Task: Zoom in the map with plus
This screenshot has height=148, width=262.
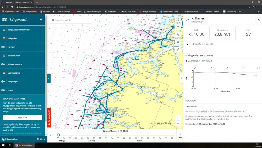Action: [x=178, y=118]
